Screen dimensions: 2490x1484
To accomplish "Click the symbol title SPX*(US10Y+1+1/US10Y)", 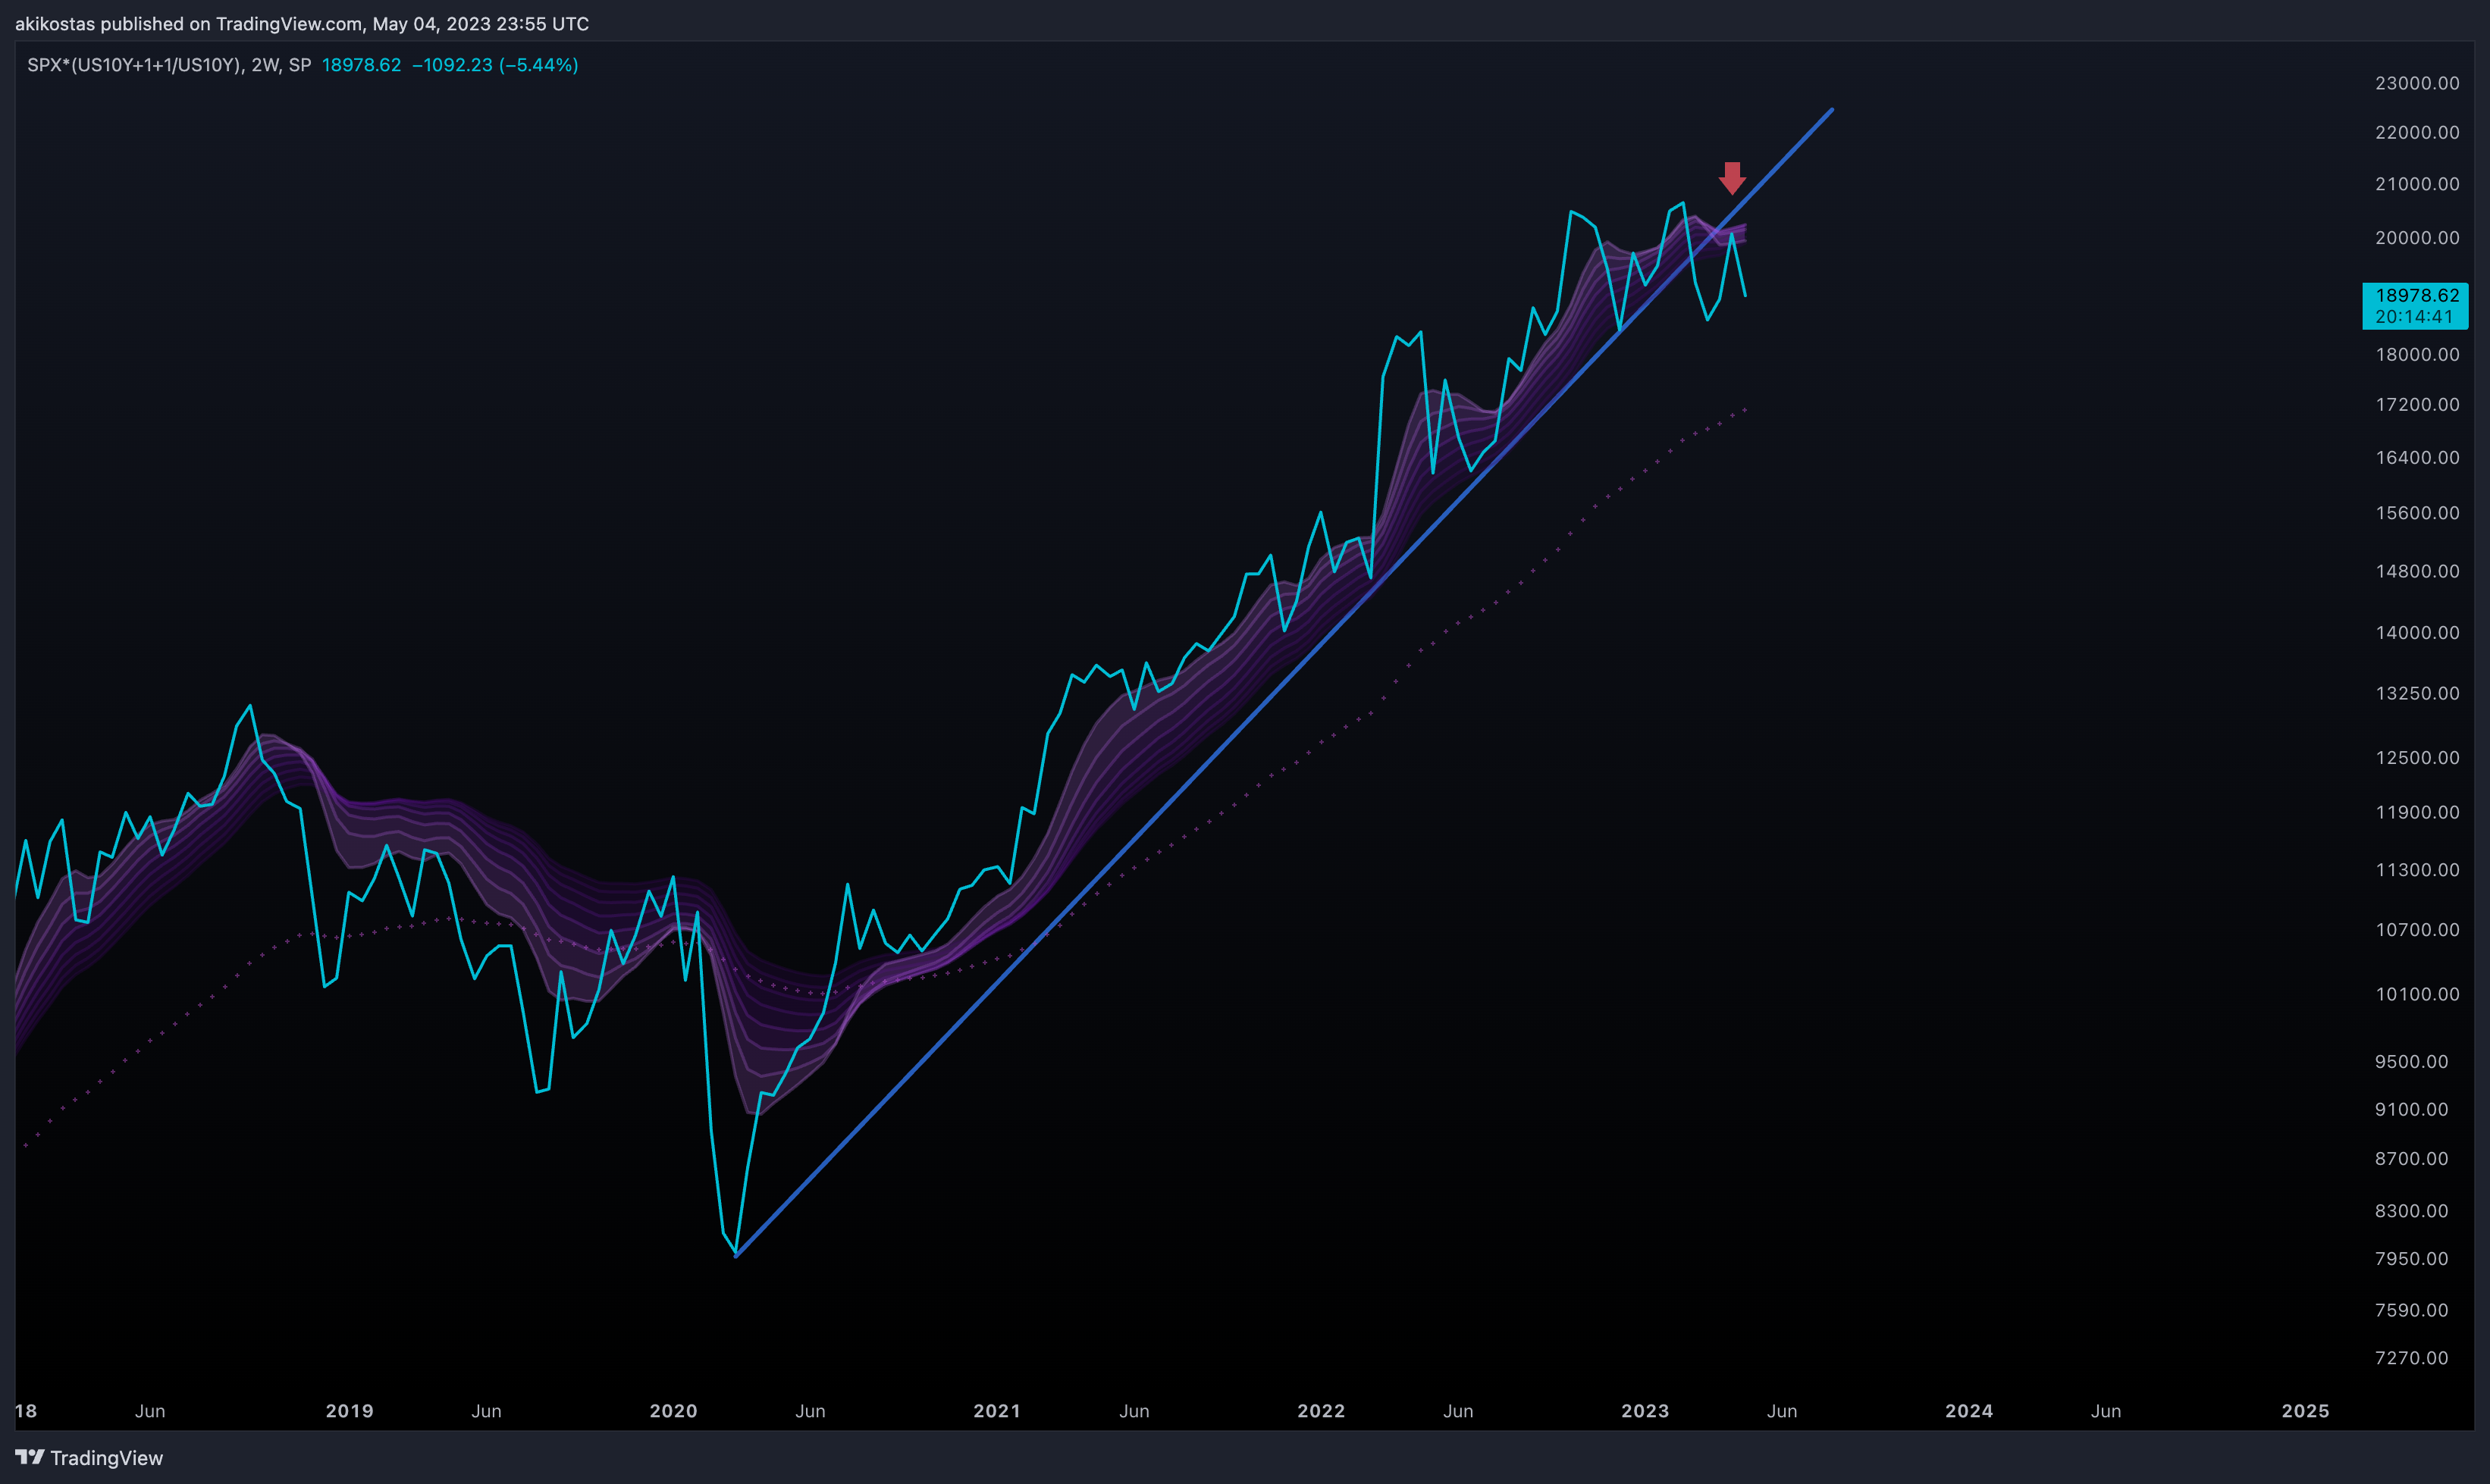I will point(134,65).
